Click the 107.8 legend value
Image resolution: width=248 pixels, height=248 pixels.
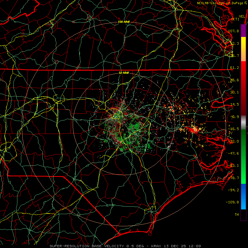pyautogui.click(x=234, y=31)
